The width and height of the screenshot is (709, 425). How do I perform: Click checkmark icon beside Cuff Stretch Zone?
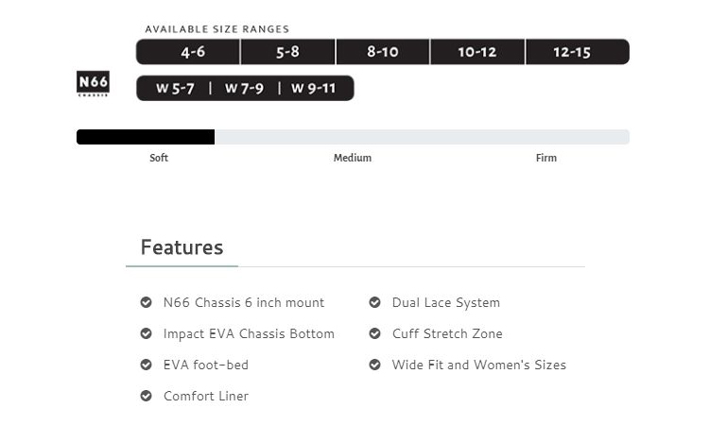coord(375,333)
